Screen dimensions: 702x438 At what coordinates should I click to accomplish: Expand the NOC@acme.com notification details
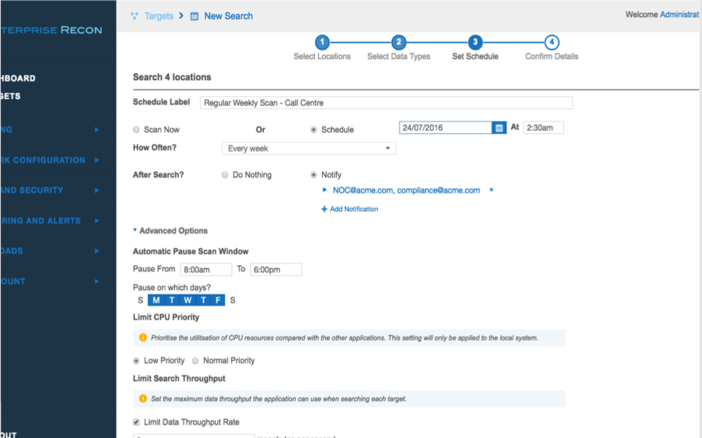coord(325,190)
